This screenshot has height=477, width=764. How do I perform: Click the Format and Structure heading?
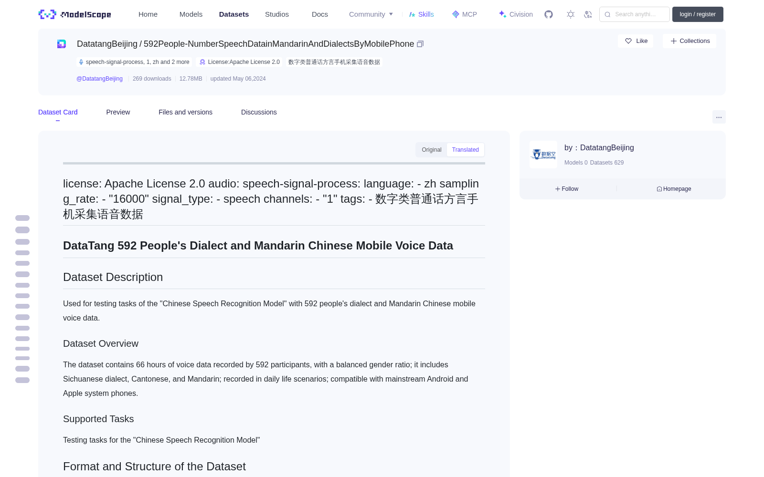154,467
